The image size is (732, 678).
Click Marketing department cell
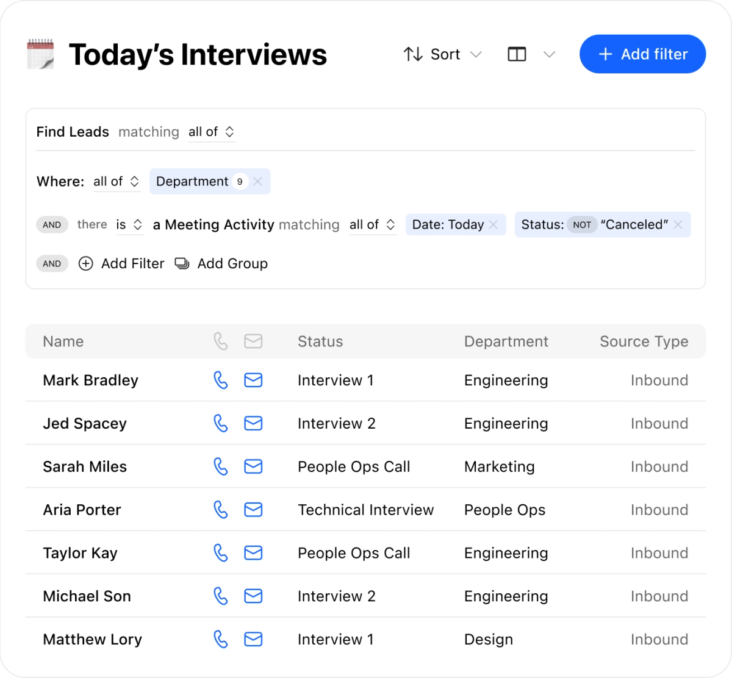click(x=500, y=466)
